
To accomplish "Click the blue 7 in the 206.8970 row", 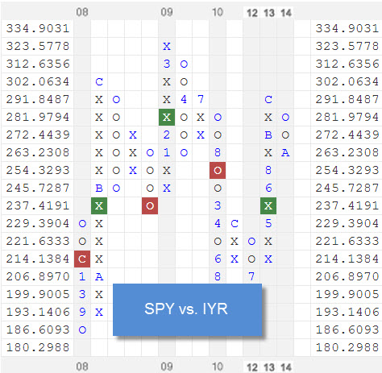I will click(x=251, y=276).
